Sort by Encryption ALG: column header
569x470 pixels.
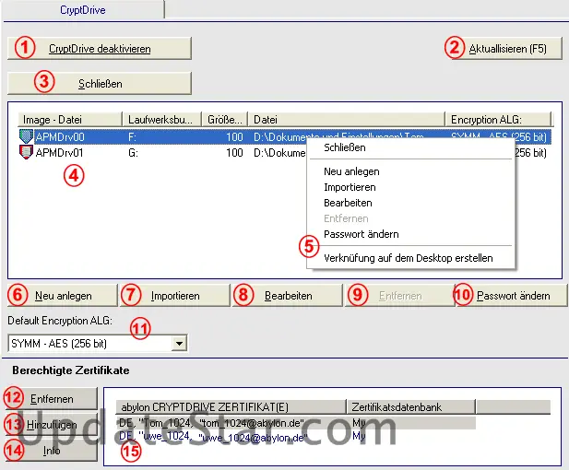click(x=498, y=119)
